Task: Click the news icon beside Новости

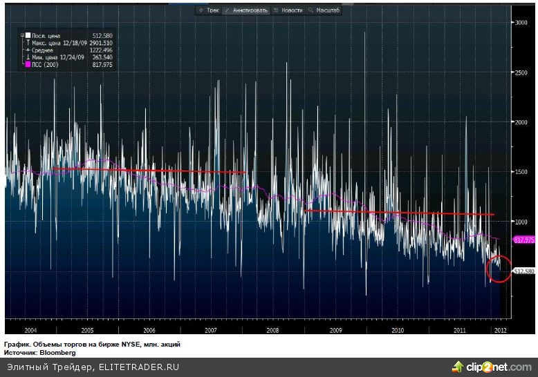Action: (x=276, y=10)
